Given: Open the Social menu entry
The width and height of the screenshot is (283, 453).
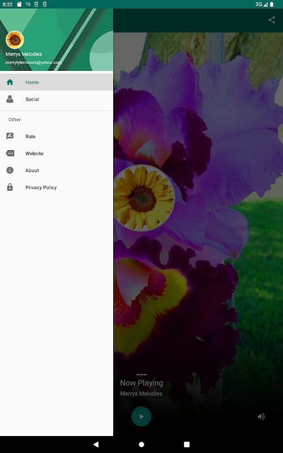Looking at the screenshot, I should [x=57, y=99].
